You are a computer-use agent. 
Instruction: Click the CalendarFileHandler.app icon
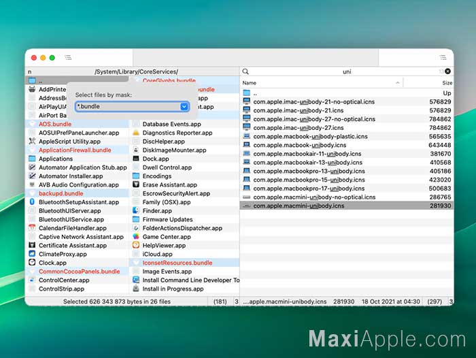point(32,228)
